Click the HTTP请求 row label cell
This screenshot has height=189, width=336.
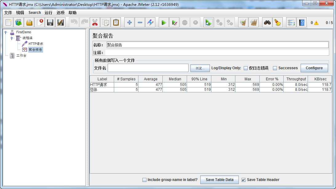coord(102,85)
